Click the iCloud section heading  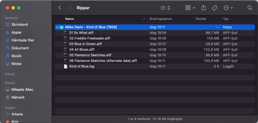tap(10, 74)
